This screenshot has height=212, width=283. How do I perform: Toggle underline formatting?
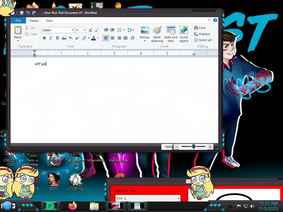[x=57, y=38]
